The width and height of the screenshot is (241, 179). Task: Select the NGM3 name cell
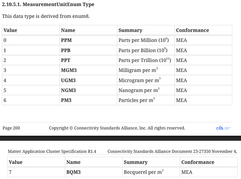coord(68,90)
